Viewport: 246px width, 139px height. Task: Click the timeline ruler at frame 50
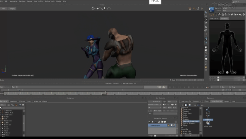click(126, 94)
